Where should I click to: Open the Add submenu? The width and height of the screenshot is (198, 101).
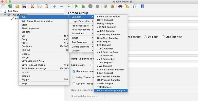tap(44, 17)
